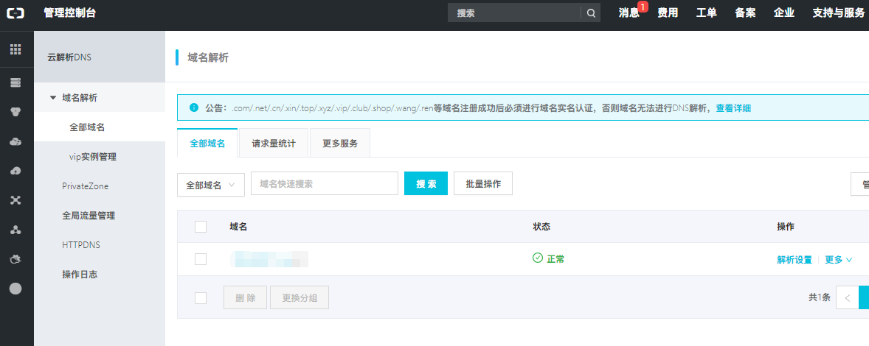This screenshot has width=869, height=346.
Task: Switch to the 请求量统计 tab
Action: pyautogui.click(x=274, y=143)
